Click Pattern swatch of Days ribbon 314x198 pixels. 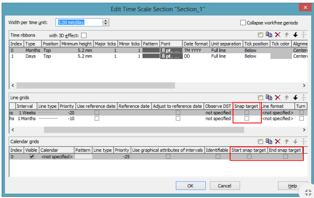pos(151,56)
